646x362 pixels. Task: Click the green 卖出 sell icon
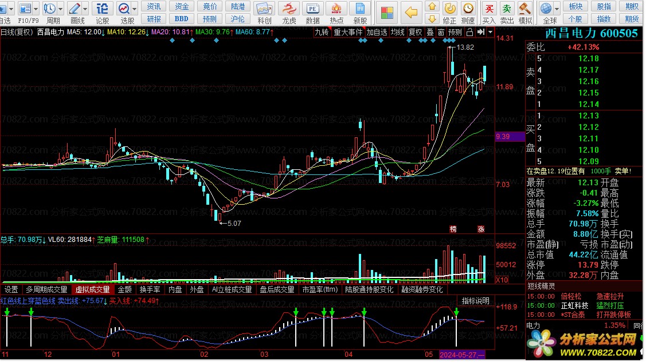tap(507, 8)
